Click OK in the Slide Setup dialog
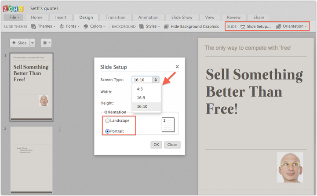 pyautogui.click(x=156, y=145)
